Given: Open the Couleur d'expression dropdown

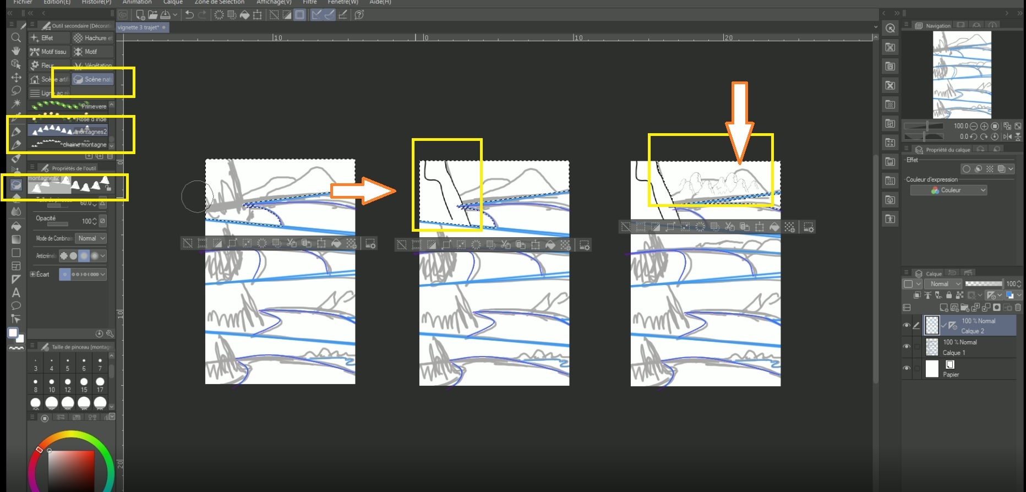Looking at the screenshot, I should click(x=948, y=190).
